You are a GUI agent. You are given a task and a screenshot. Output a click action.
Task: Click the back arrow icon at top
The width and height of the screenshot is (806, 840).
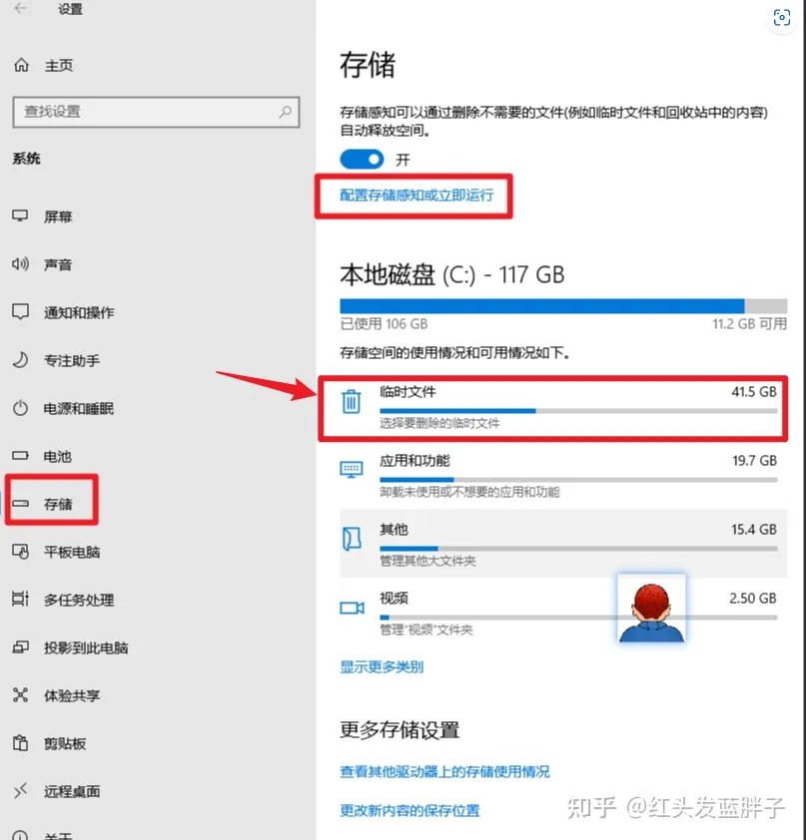point(20,8)
